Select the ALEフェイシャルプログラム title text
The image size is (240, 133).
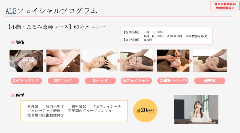coord(51,11)
